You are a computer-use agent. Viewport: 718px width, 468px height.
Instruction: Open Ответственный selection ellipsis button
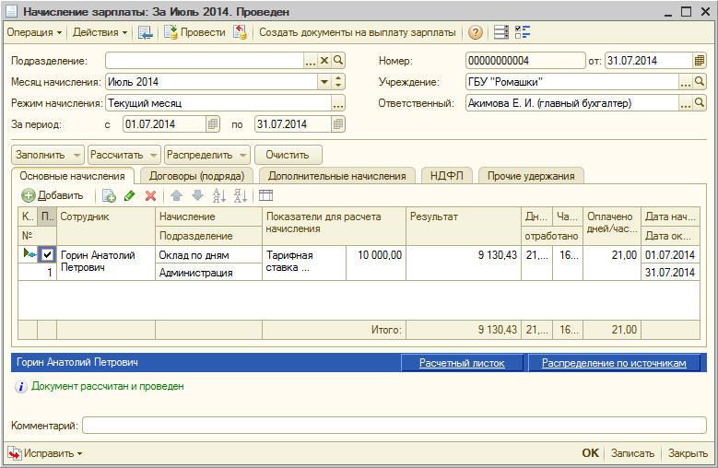(x=686, y=103)
